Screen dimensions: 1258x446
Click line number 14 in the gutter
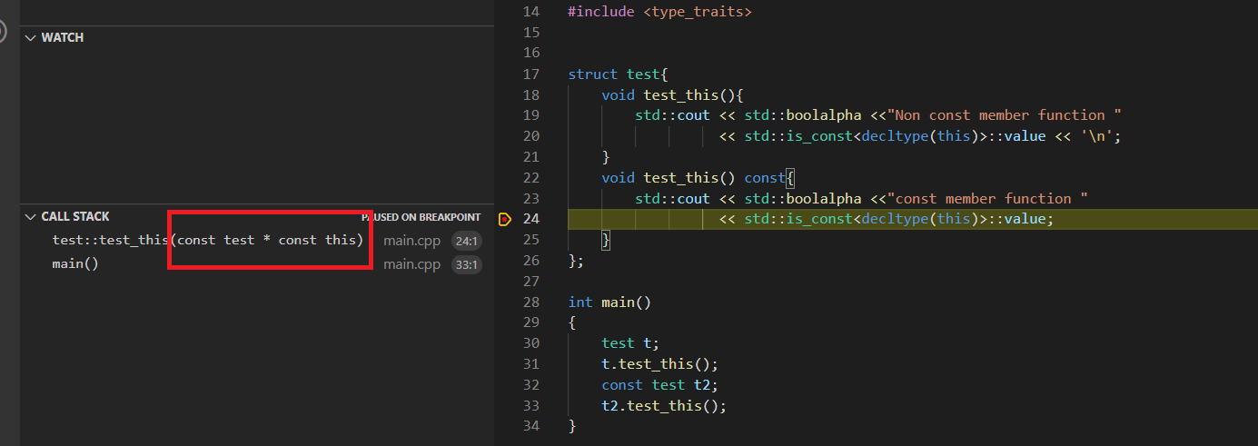531,12
